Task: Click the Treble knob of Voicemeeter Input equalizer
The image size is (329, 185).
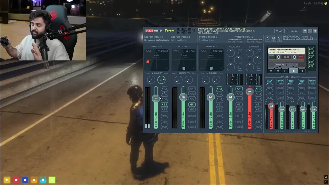Action: (231, 53)
